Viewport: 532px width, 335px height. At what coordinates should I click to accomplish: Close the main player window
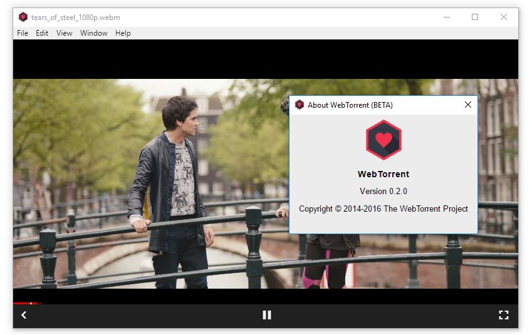[x=504, y=17]
